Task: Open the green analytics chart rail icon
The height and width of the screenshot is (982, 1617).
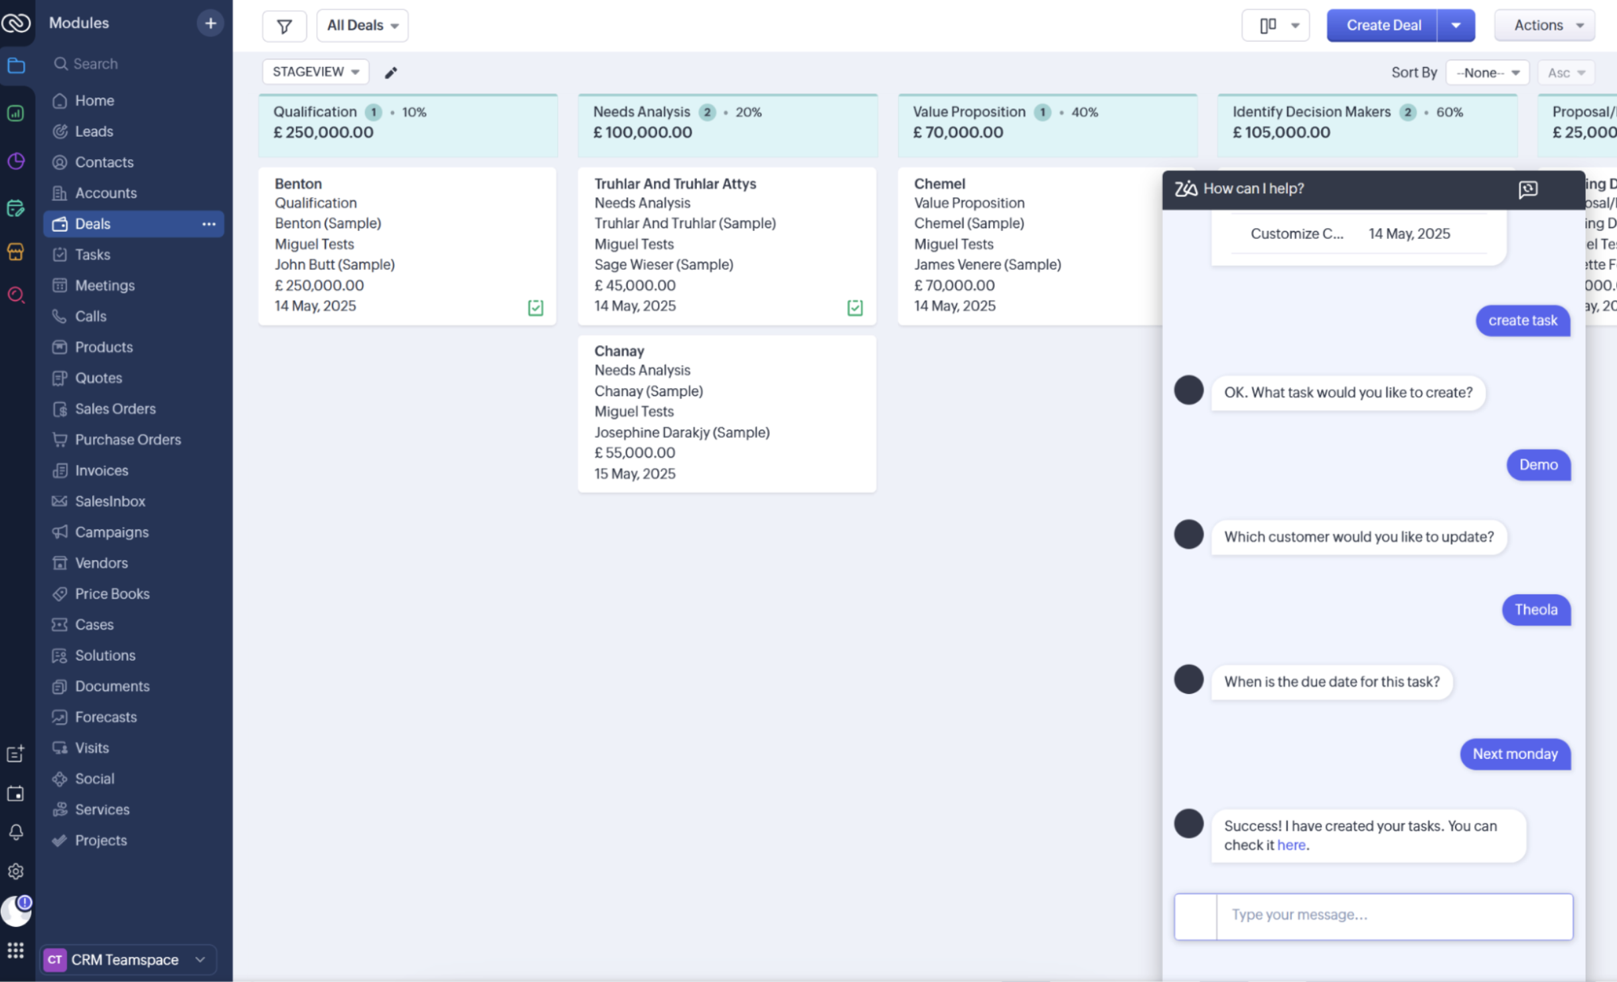Action: pos(16,113)
